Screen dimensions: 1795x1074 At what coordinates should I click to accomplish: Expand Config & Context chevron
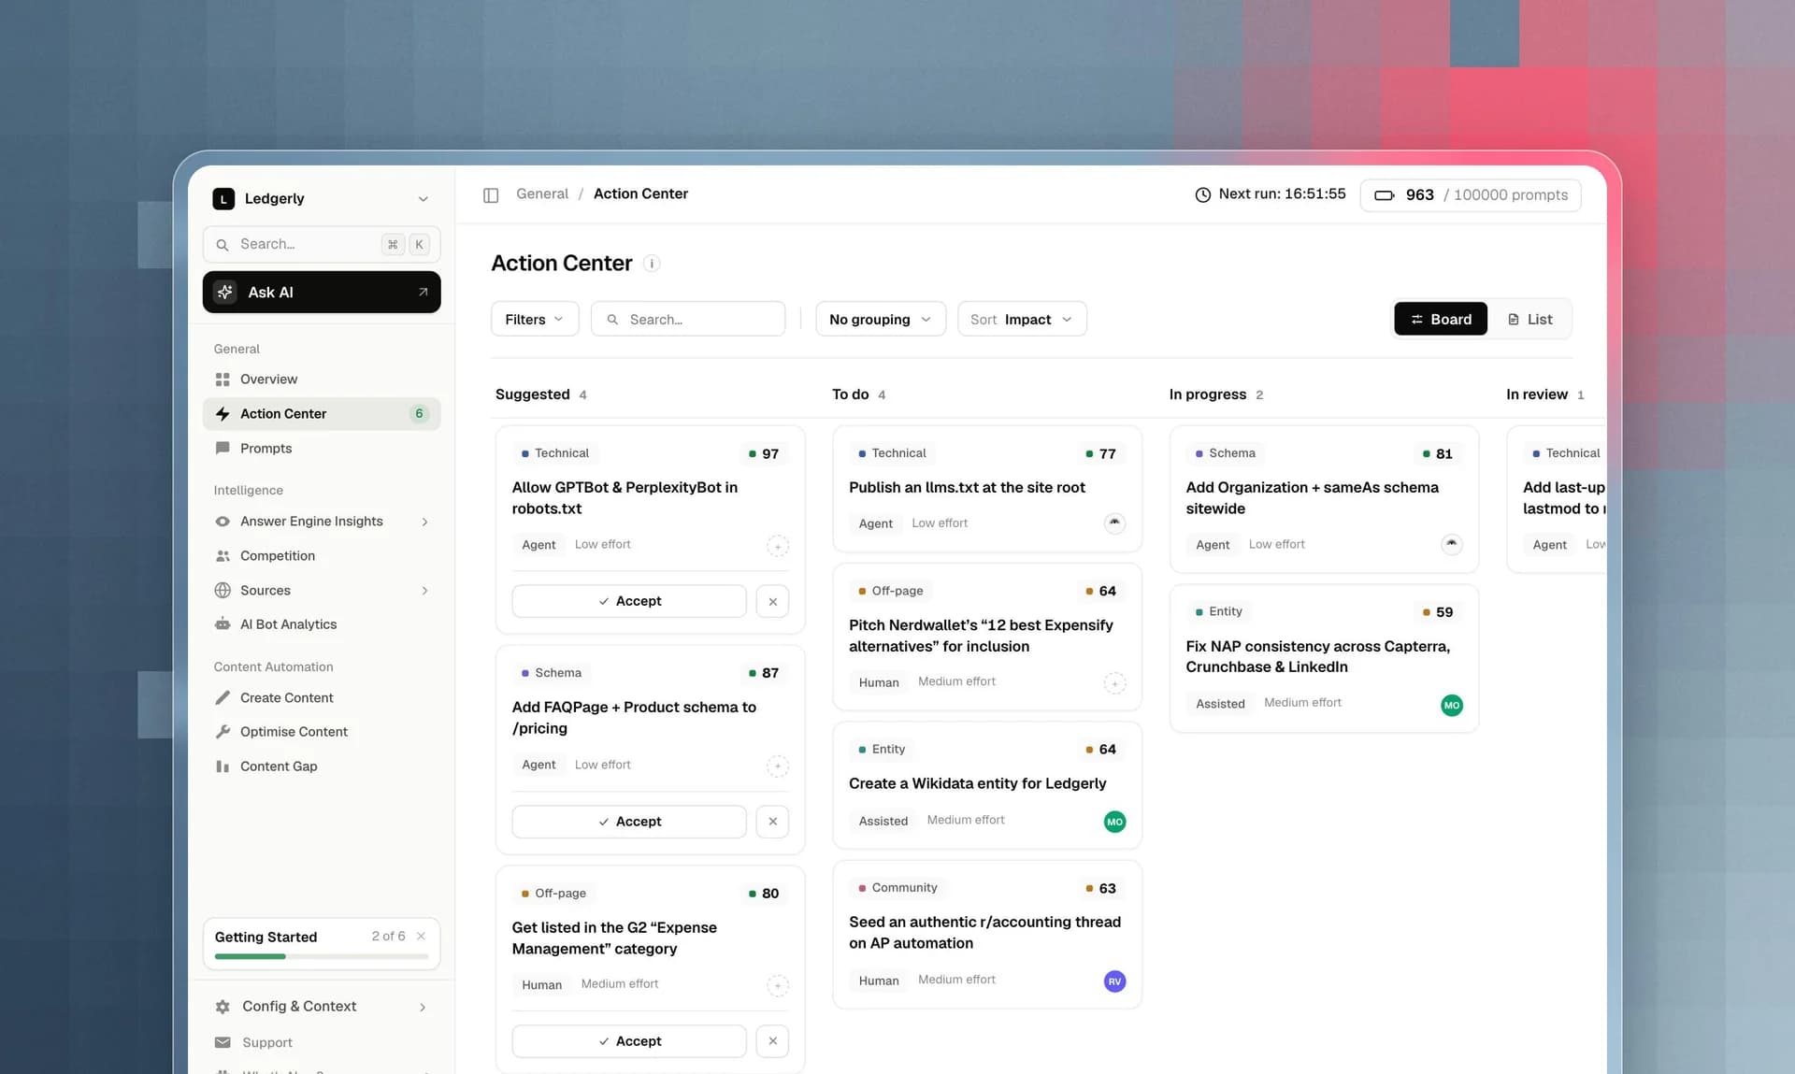click(423, 1008)
